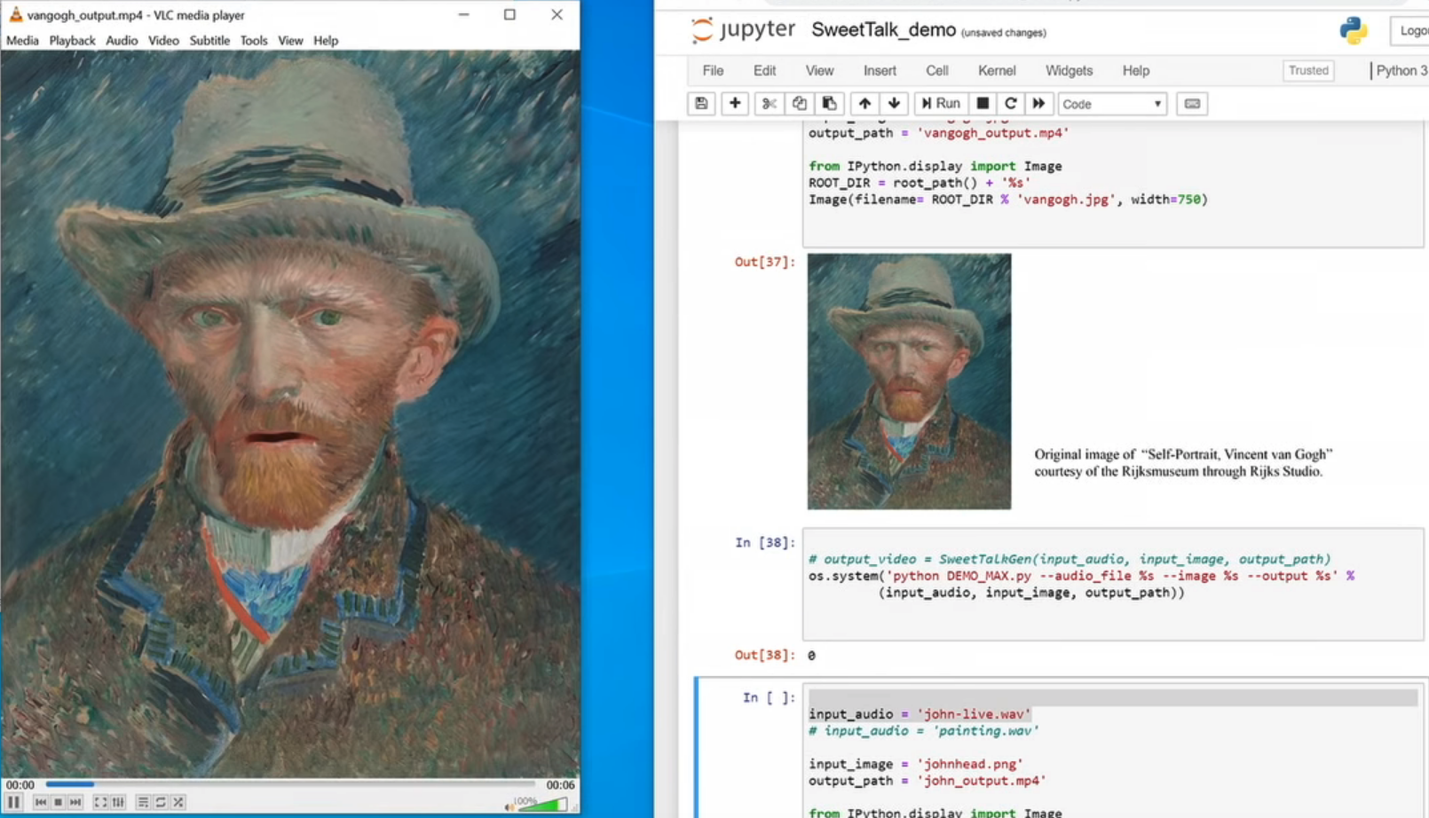1429x818 pixels.
Task: Click the Logout button in Jupyter
Action: (1410, 31)
